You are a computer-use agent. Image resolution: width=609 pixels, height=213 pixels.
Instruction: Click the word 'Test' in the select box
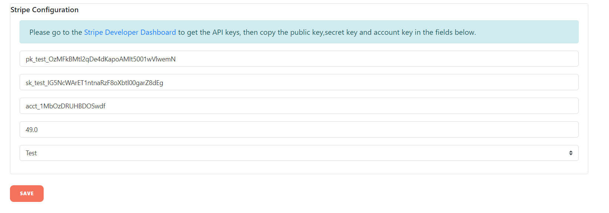[31, 153]
